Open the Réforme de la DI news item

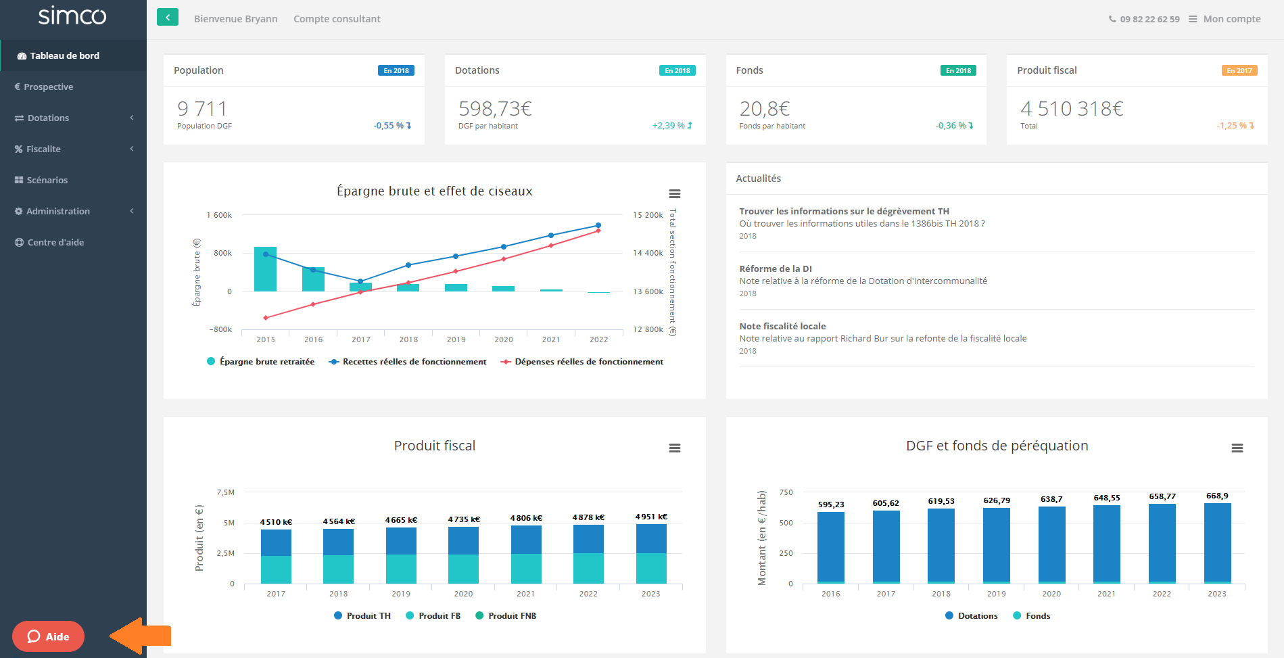[x=776, y=268]
